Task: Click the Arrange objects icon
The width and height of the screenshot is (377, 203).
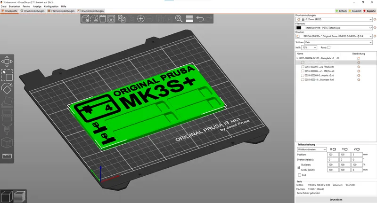Action: 111,19
